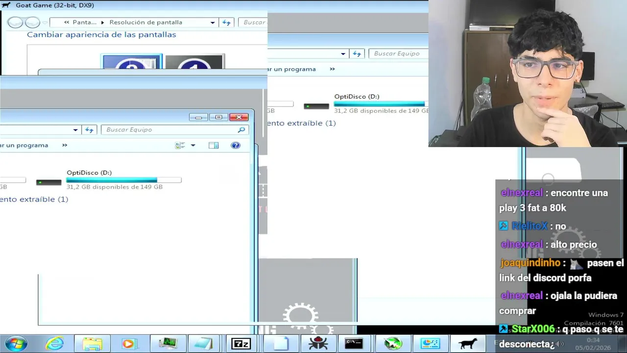Image resolution: width=627 pixels, height=353 pixels.
Task: Open the bug icon app on taskbar
Action: tap(318, 344)
